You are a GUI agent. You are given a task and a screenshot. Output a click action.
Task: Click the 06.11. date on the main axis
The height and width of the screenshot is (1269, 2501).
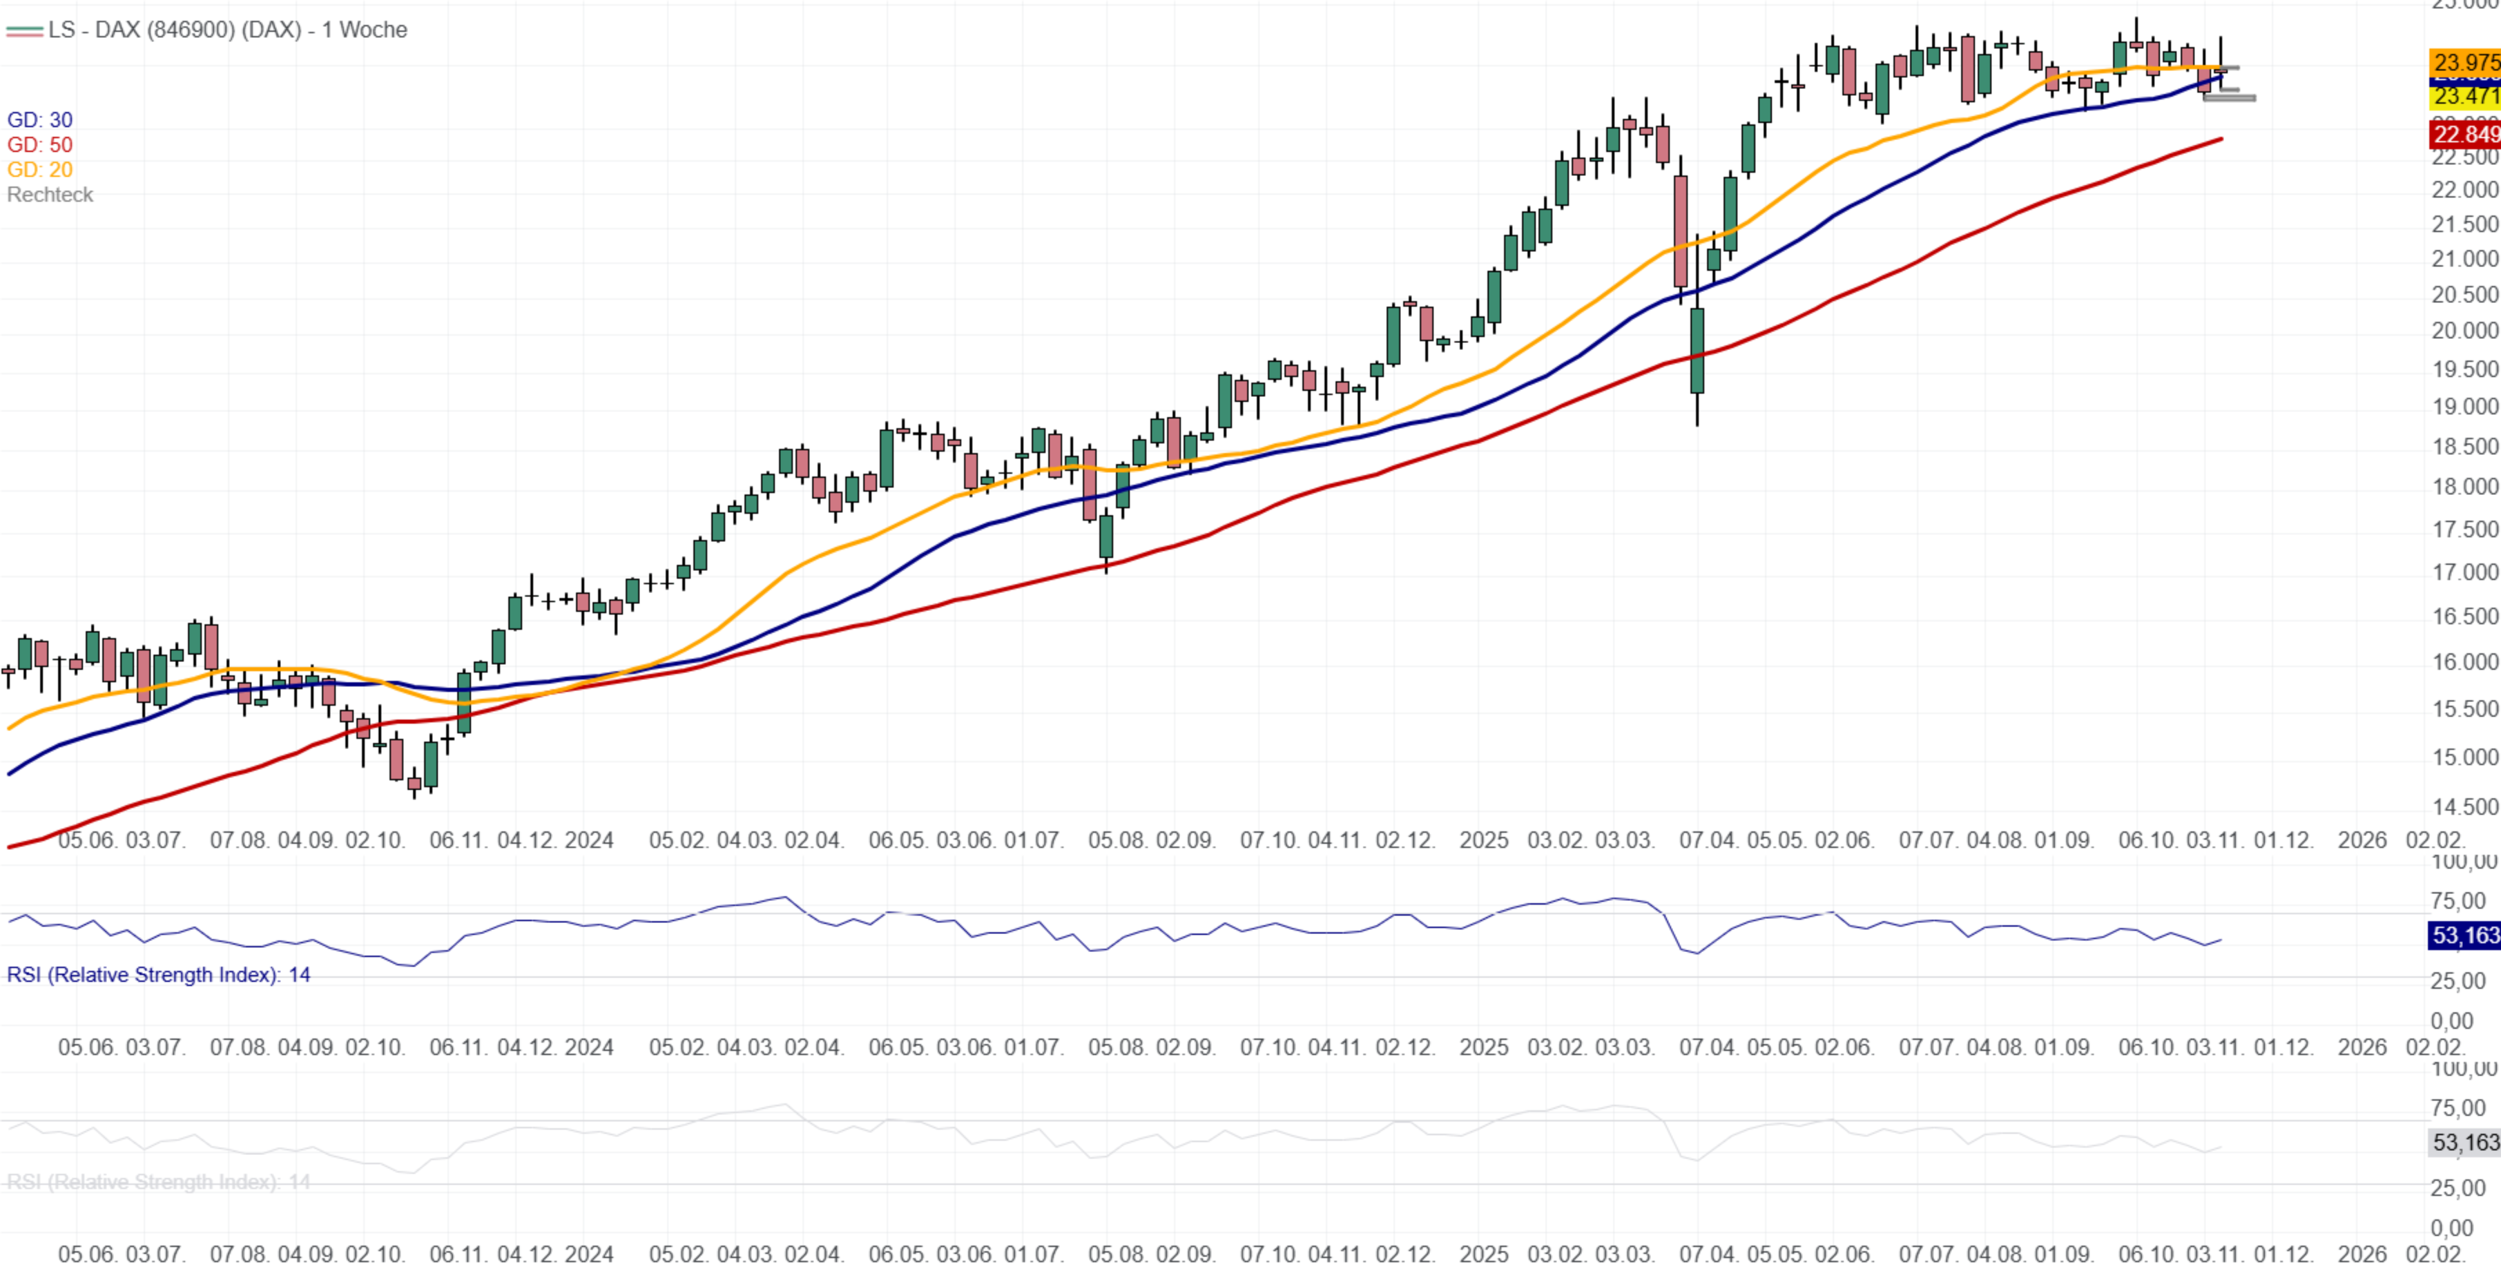pos(458,841)
